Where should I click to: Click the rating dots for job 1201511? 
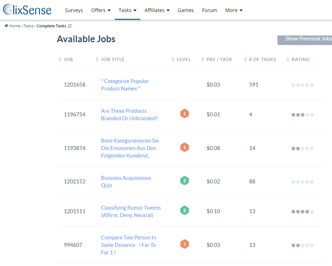(302, 211)
